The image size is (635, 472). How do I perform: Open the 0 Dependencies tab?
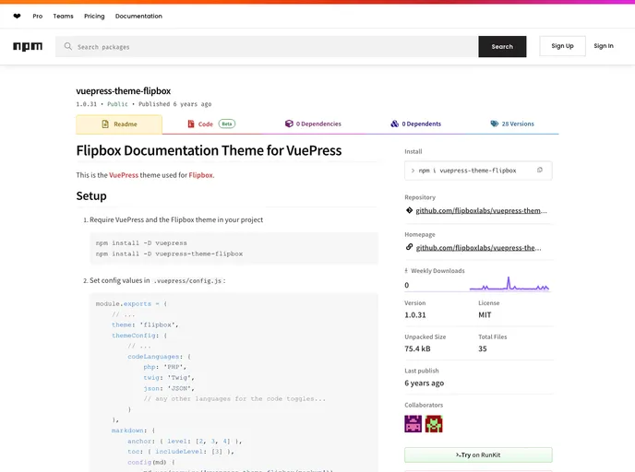click(313, 124)
